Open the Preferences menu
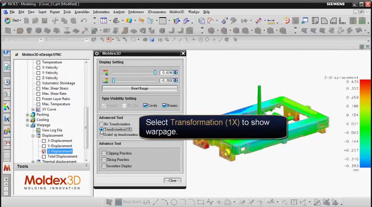Viewport: 372px width, 207px height. [136, 12]
